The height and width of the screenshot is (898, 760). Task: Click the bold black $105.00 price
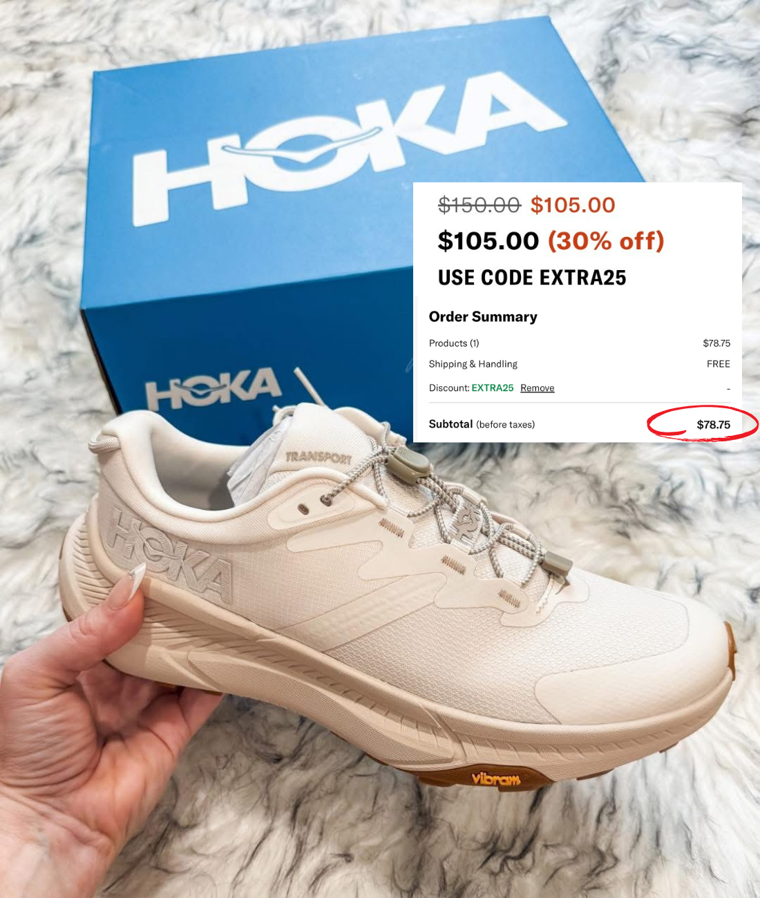click(x=488, y=241)
